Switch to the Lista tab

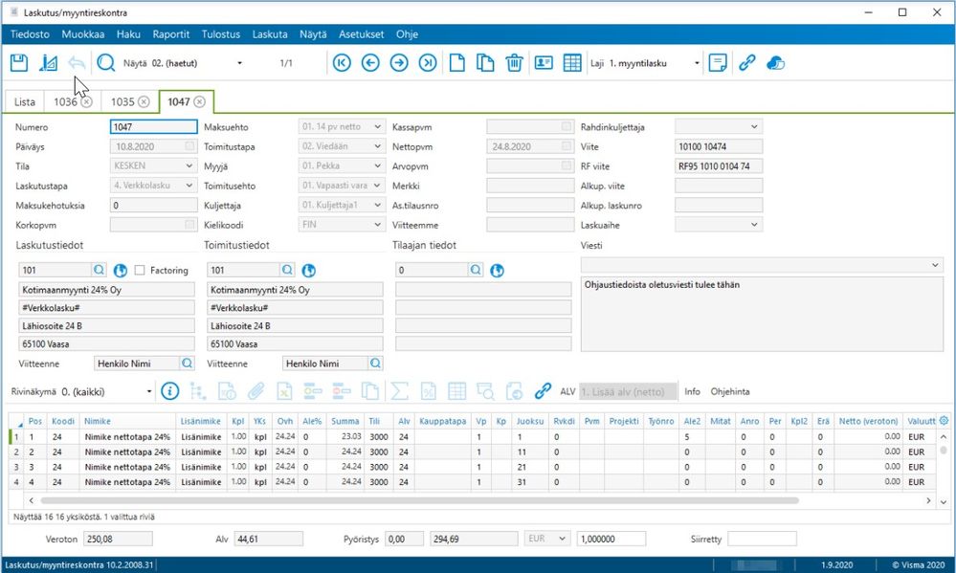pyautogui.click(x=25, y=101)
